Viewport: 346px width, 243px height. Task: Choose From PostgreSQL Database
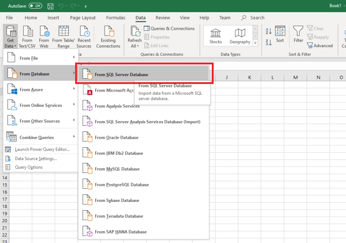click(x=144, y=185)
